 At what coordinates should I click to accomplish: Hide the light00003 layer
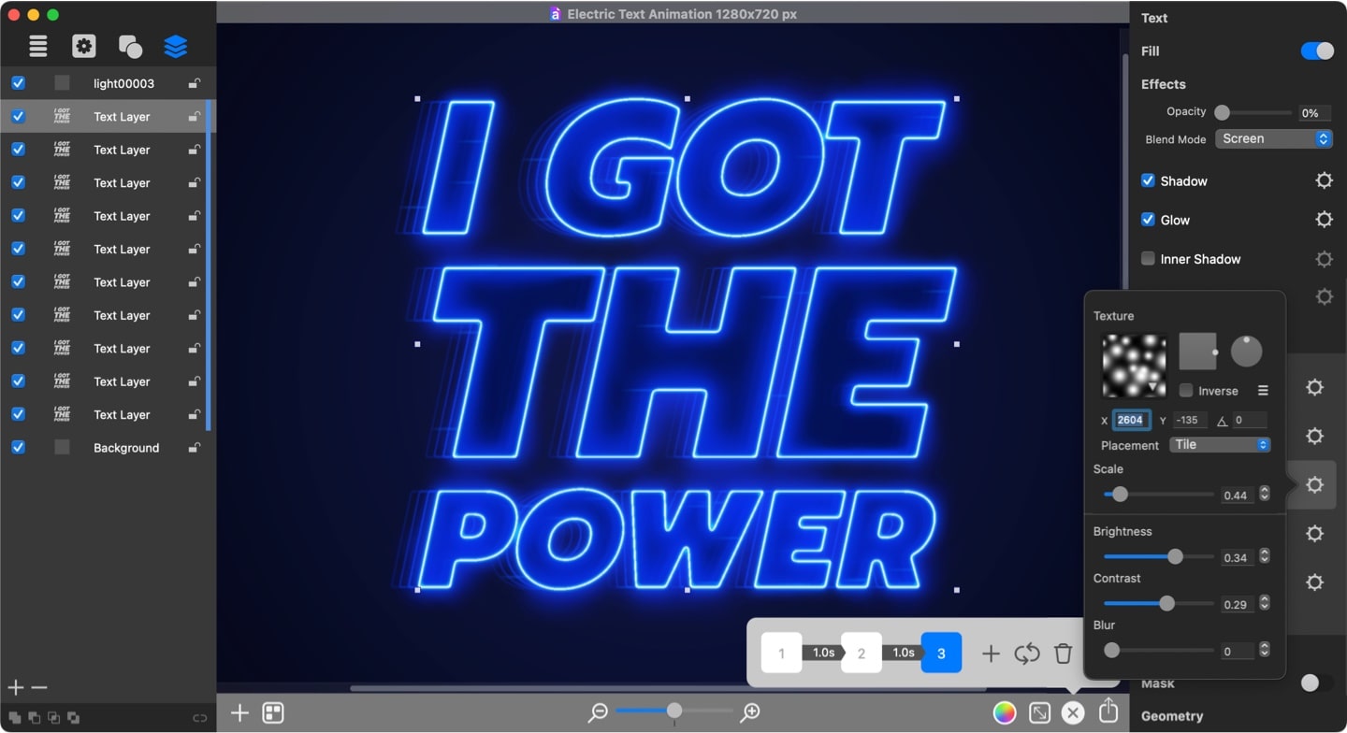[18, 83]
